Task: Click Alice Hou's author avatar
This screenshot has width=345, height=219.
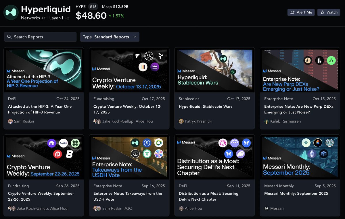Action: [x=181, y=208]
